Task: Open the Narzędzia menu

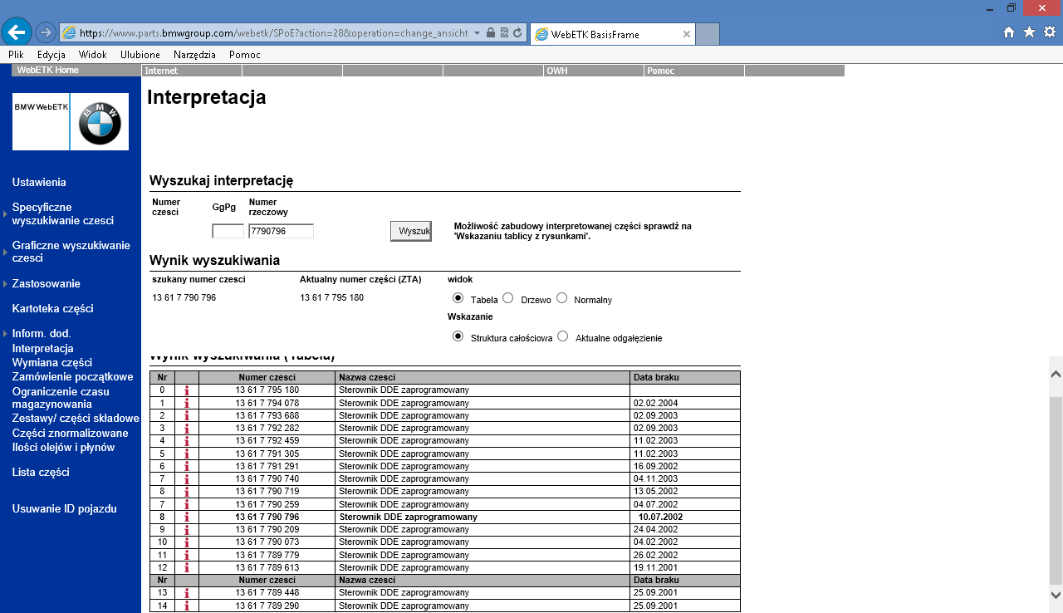Action: (x=194, y=55)
